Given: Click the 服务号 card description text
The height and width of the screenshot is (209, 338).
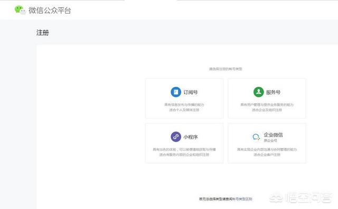Looking at the screenshot, I should [x=267, y=107].
